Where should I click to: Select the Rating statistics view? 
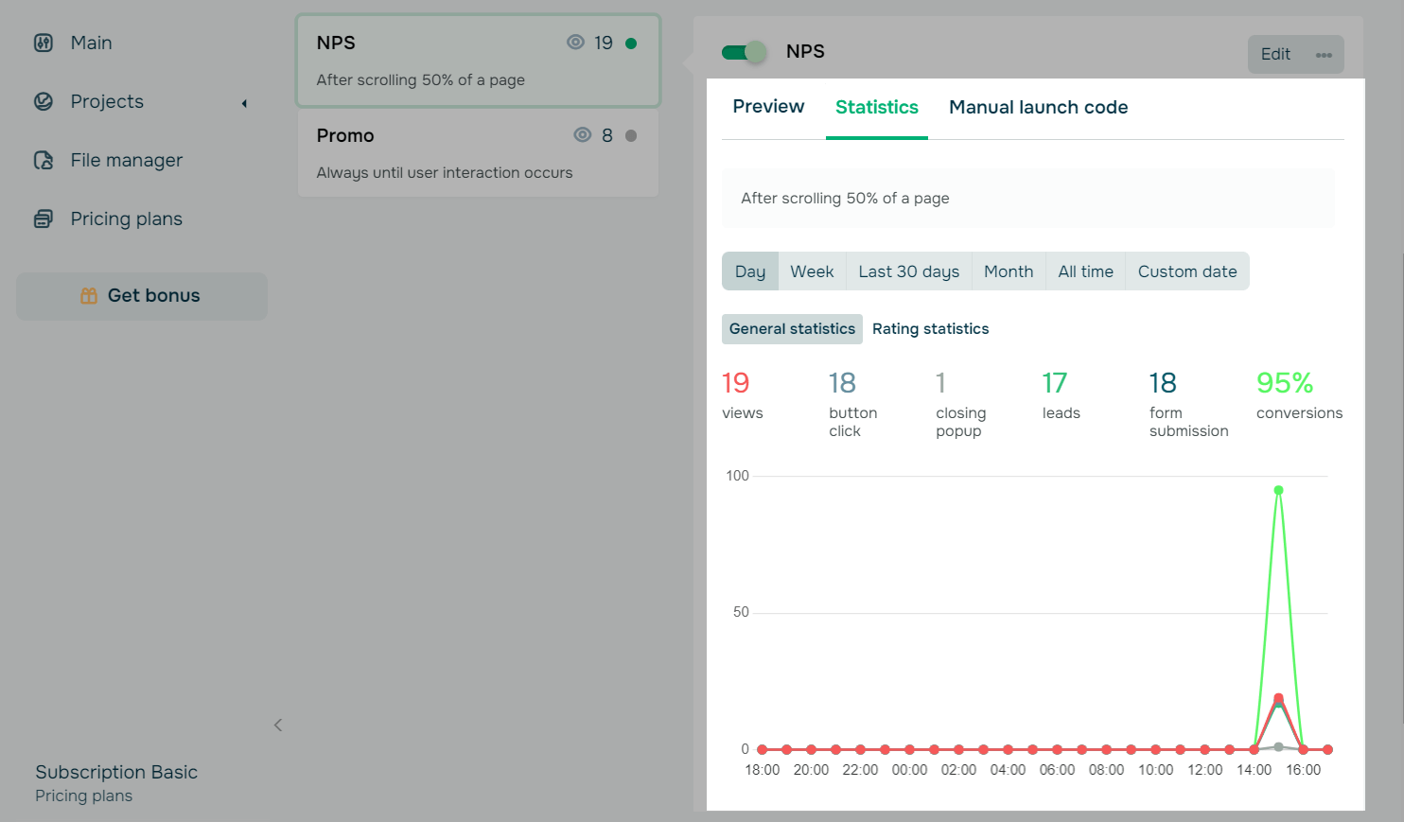(x=930, y=328)
